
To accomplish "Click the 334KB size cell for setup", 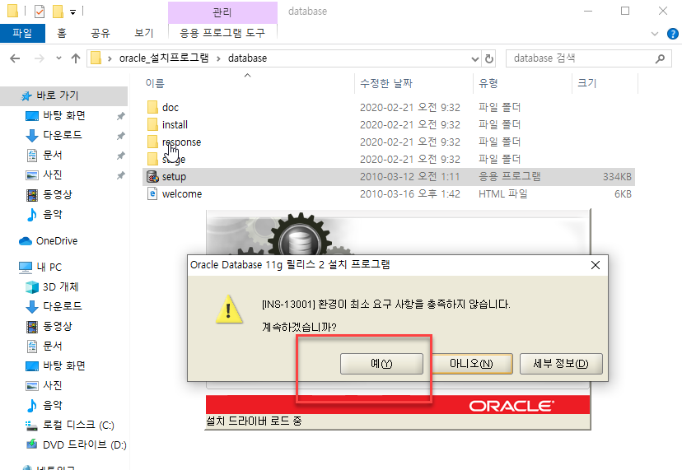I will click(617, 176).
